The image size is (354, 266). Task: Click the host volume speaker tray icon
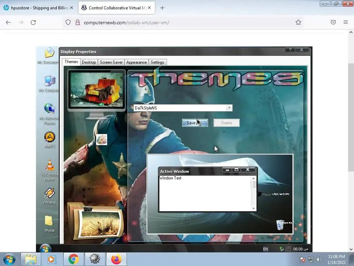[x=319, y=259]
